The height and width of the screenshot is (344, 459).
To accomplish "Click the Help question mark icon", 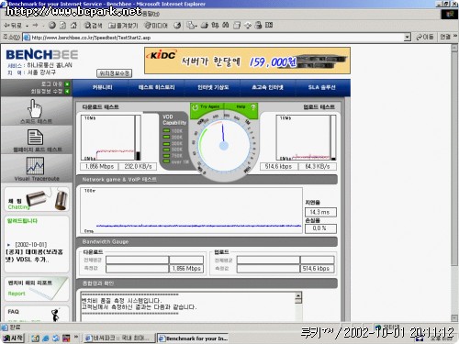I will pos(253,107).
